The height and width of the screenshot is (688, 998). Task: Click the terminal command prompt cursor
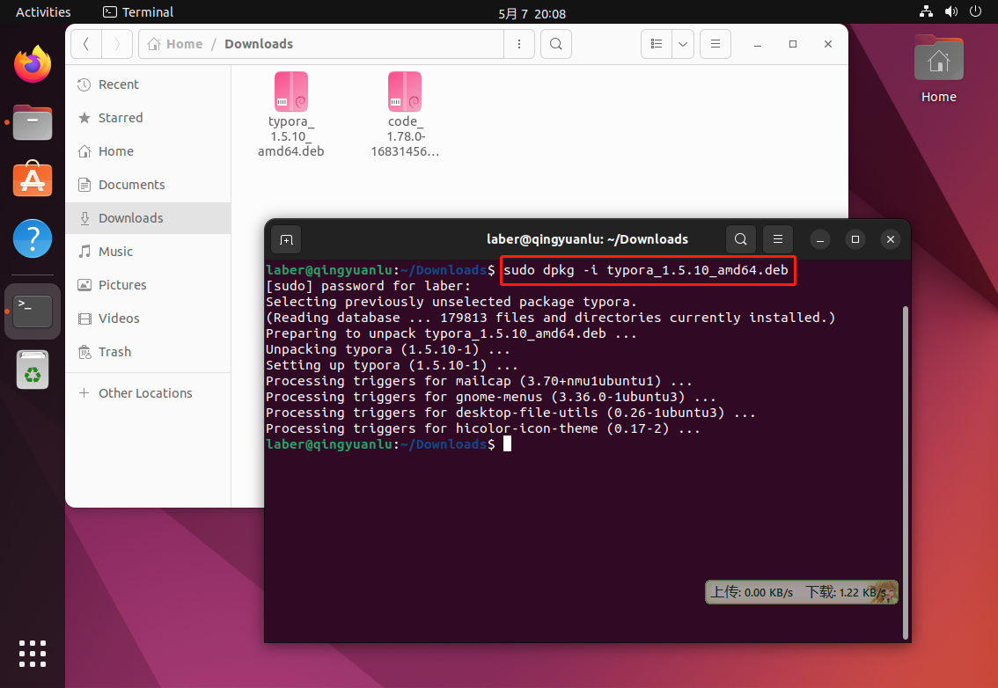tap(507, 444)
